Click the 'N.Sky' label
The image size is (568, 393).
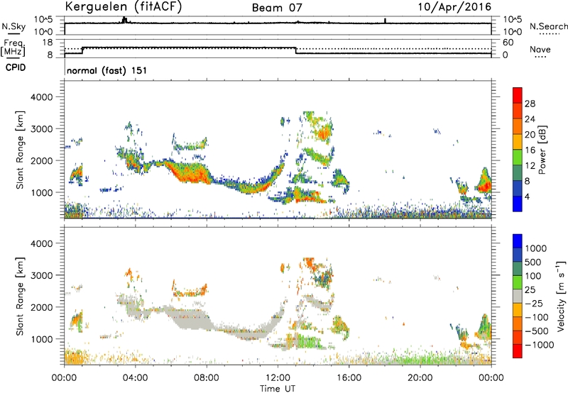pyautogui.click(x=13, y=26)
